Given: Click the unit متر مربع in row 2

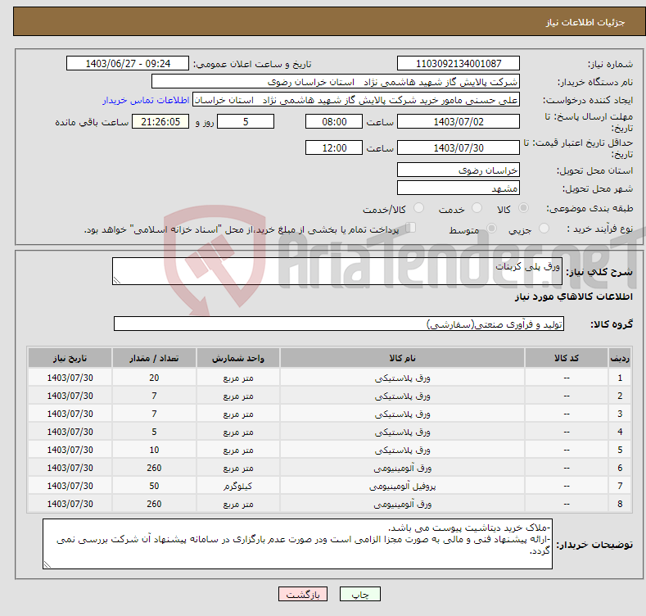Looking at the screenshot, I should pyautogui.click(x=238, y=396).
